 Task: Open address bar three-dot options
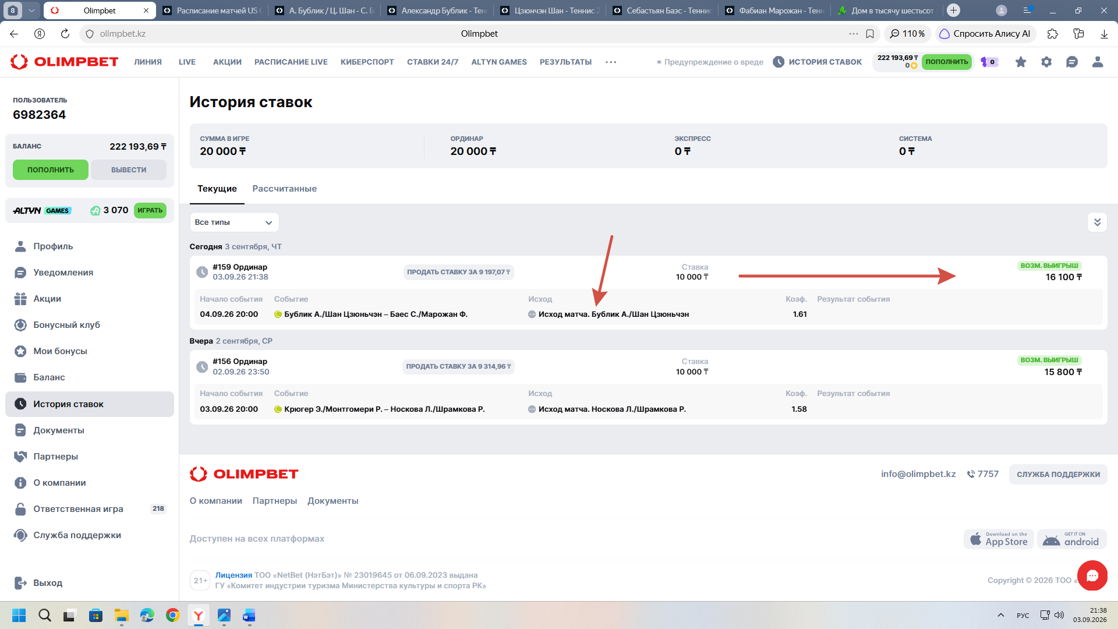tap(854, 34)
